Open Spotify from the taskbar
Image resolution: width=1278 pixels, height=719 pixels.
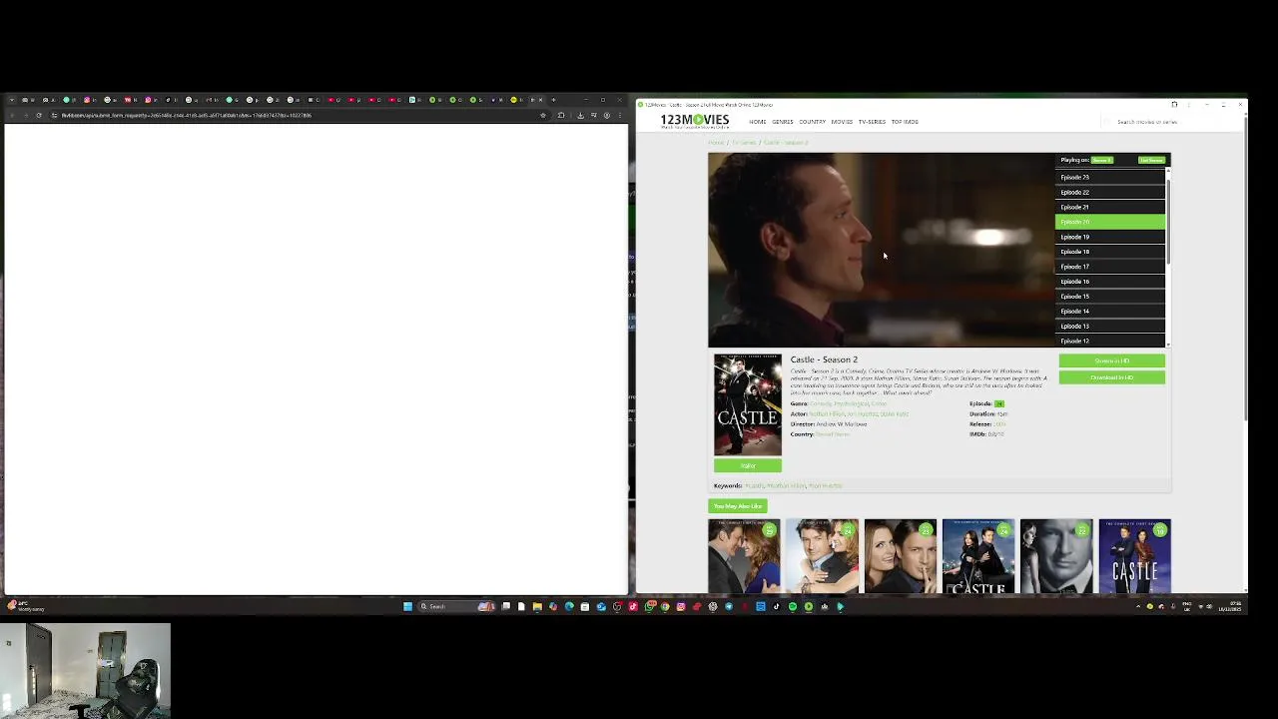pyautogui.click(x=792, y=606)
